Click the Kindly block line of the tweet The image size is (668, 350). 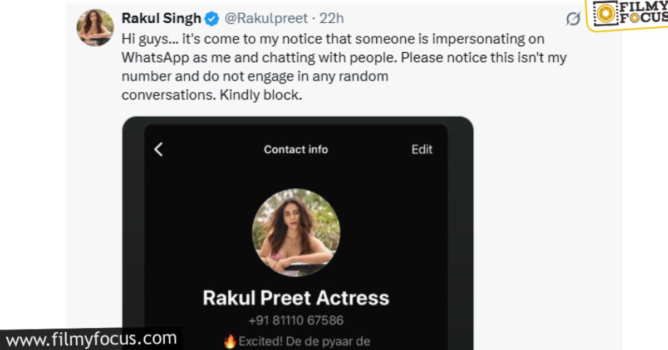(212, 95)
